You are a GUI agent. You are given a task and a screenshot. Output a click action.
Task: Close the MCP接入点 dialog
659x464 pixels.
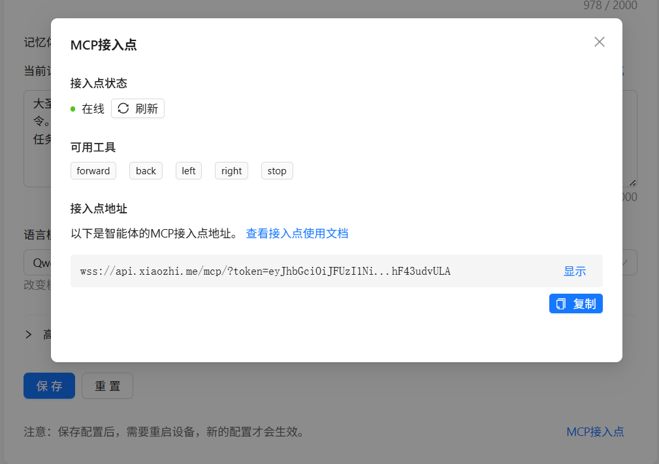600,42
